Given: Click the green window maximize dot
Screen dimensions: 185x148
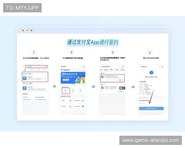Looking at the screenshot, I should coord(31,31).
